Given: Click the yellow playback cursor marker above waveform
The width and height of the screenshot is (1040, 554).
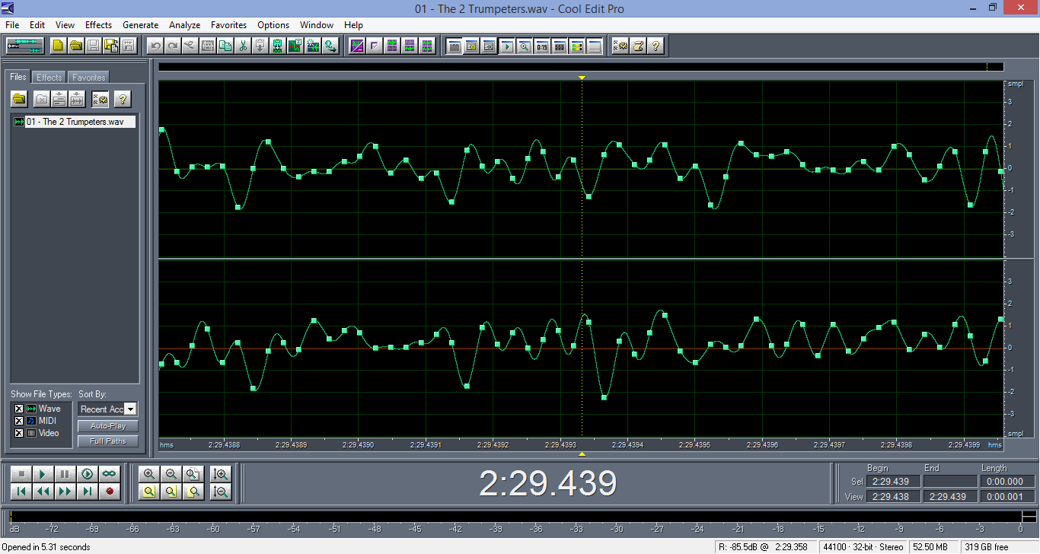Looking at the screenshot, I should 582,78.
